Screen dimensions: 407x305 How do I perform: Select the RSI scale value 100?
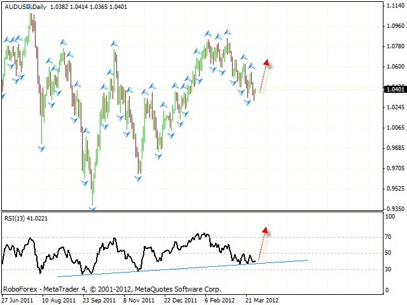tap(390, 217)
